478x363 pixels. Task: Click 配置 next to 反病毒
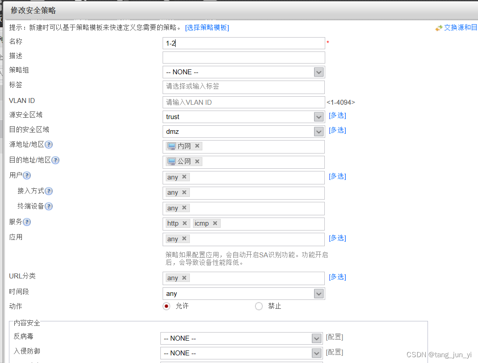point(335,337)
